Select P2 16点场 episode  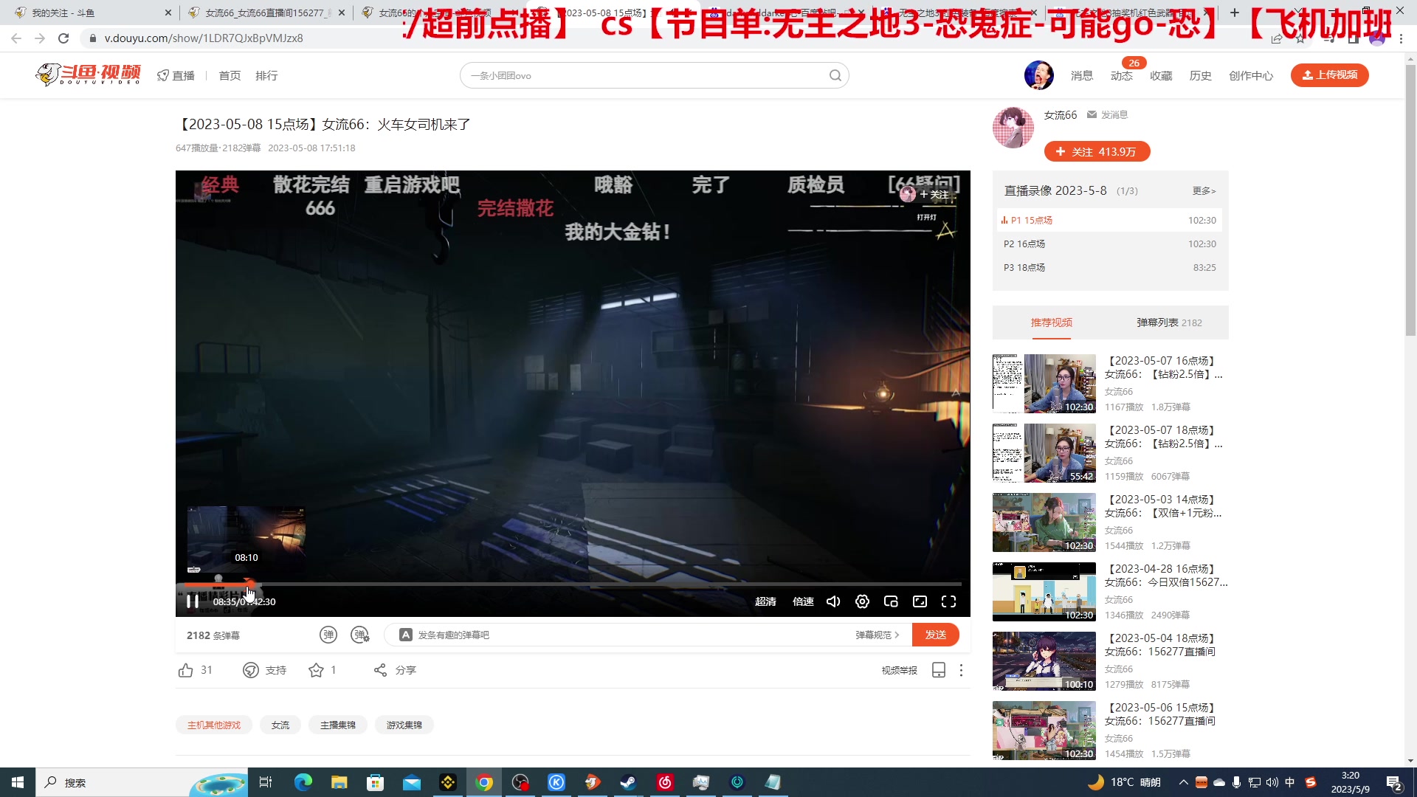(x=1109, y=244)
